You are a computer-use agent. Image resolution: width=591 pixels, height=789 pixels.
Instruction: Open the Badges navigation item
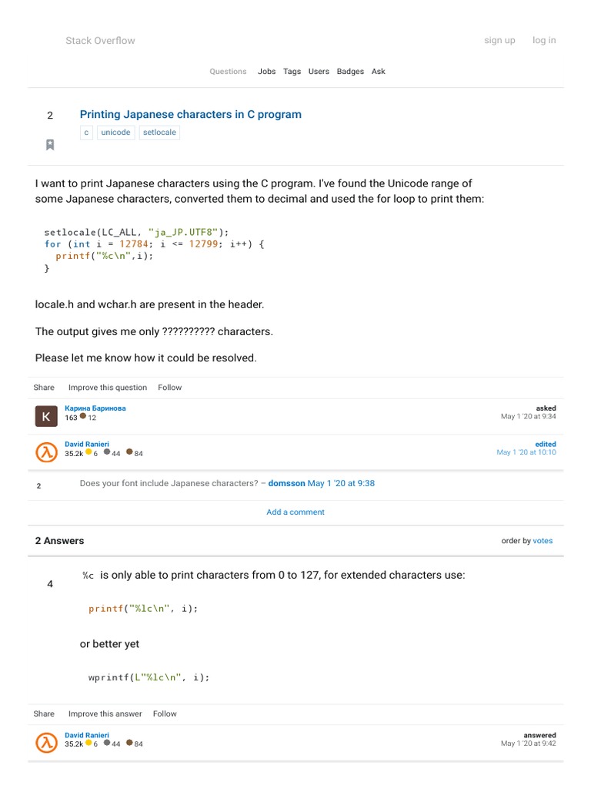350,72
